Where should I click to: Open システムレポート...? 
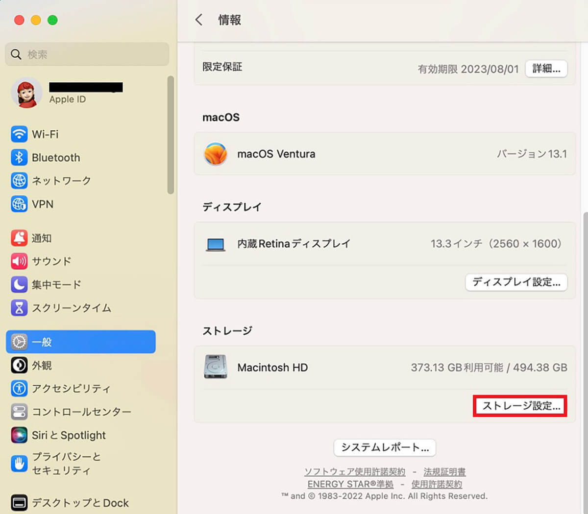pos(385,447)
